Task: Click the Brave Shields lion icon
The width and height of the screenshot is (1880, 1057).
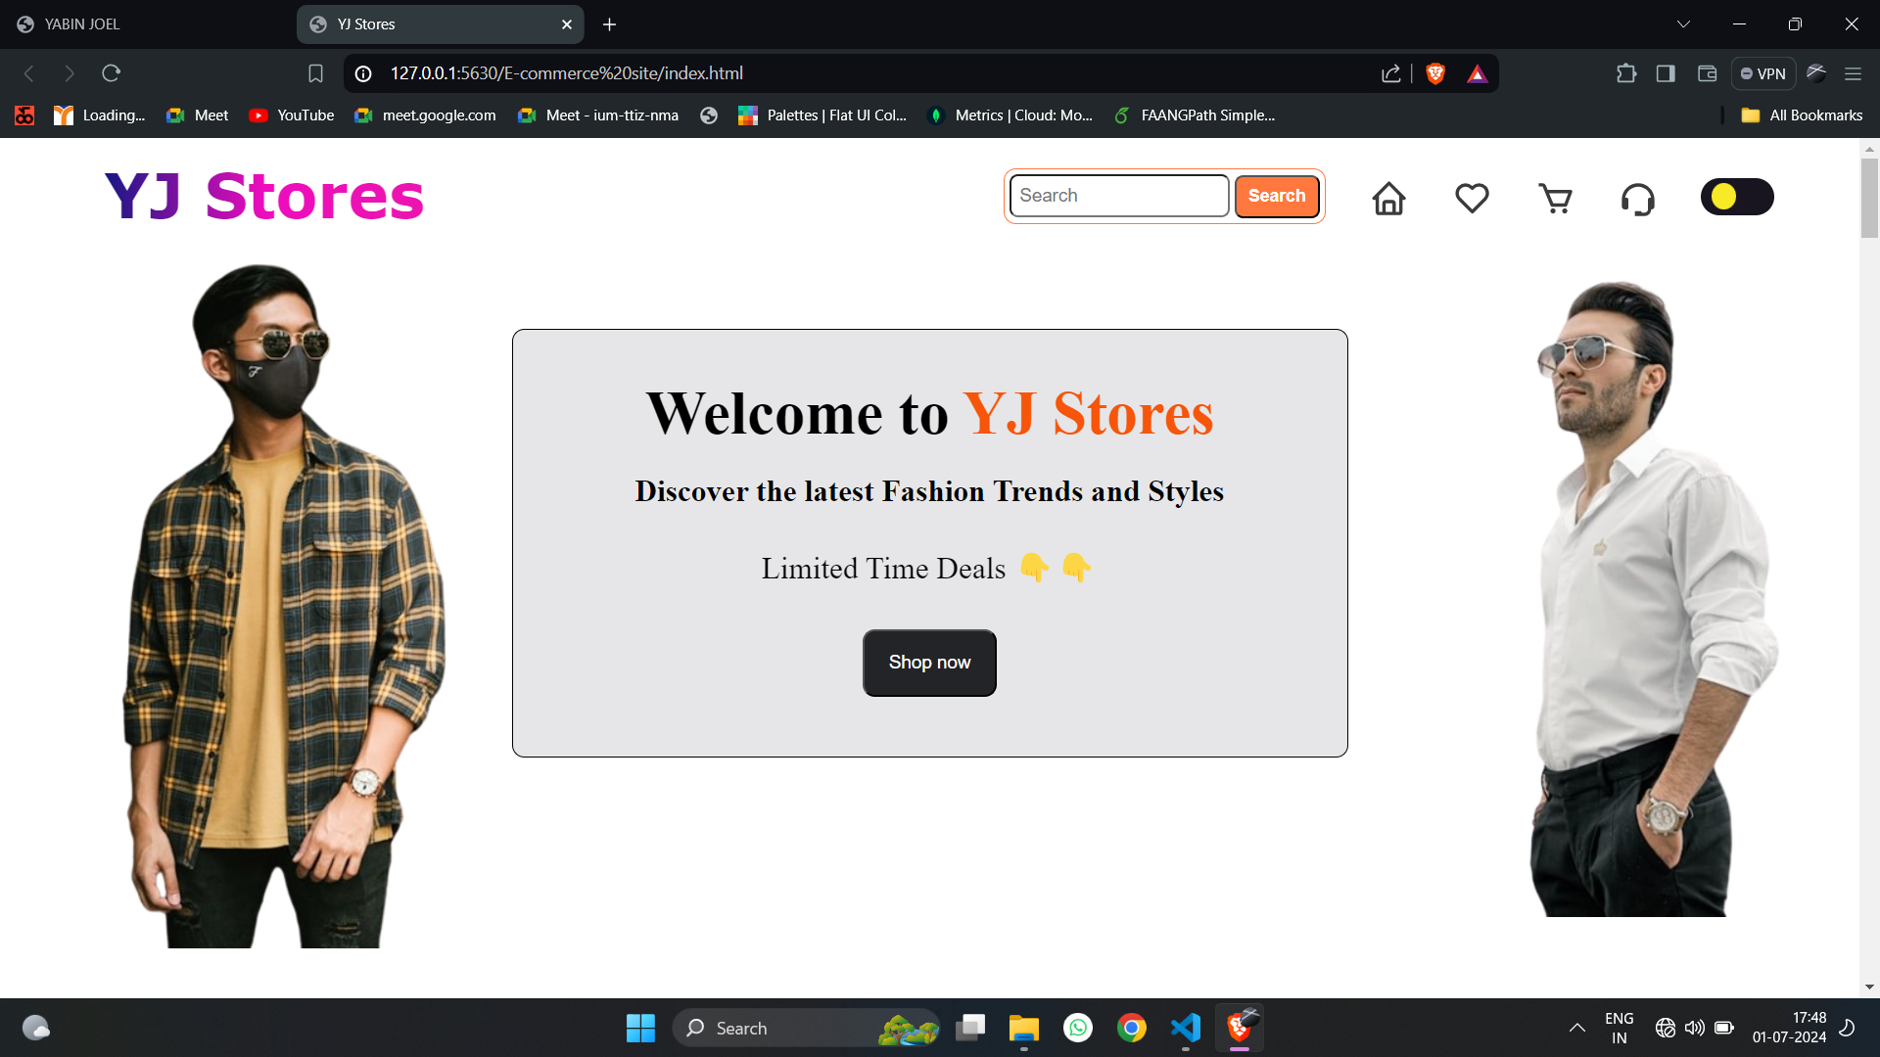Action: click(x=1435, y=73)
